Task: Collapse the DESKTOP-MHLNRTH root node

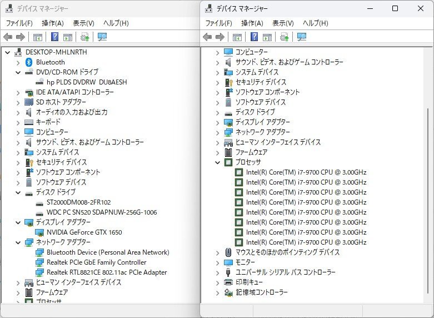Action: point(7,52)
